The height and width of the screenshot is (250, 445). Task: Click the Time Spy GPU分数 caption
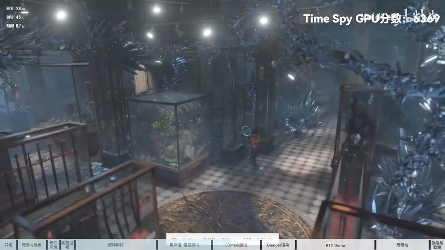click(x=371, y=19)
